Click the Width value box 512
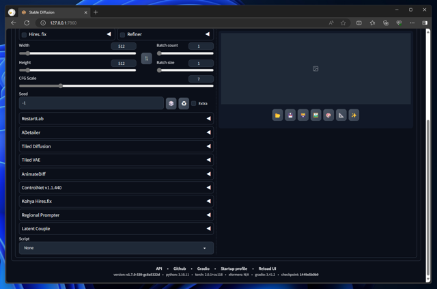 [124, 46]
